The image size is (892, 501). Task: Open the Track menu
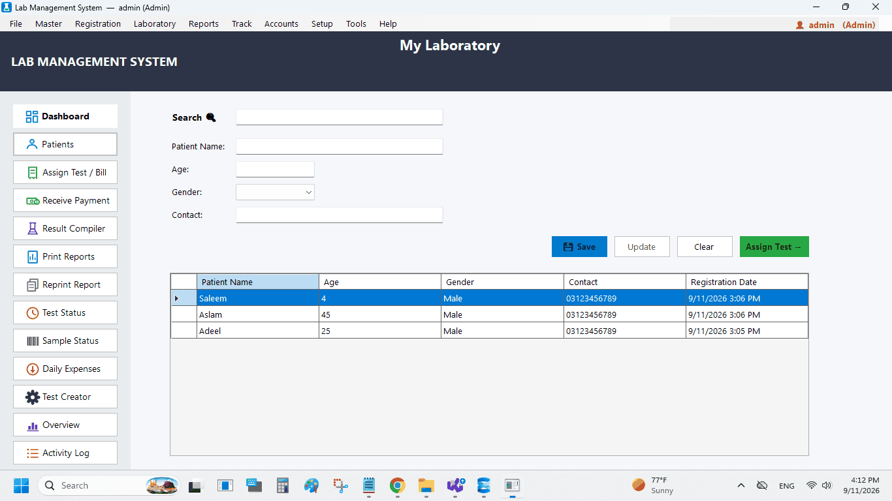pyautogui.click(x=242, y=23)
